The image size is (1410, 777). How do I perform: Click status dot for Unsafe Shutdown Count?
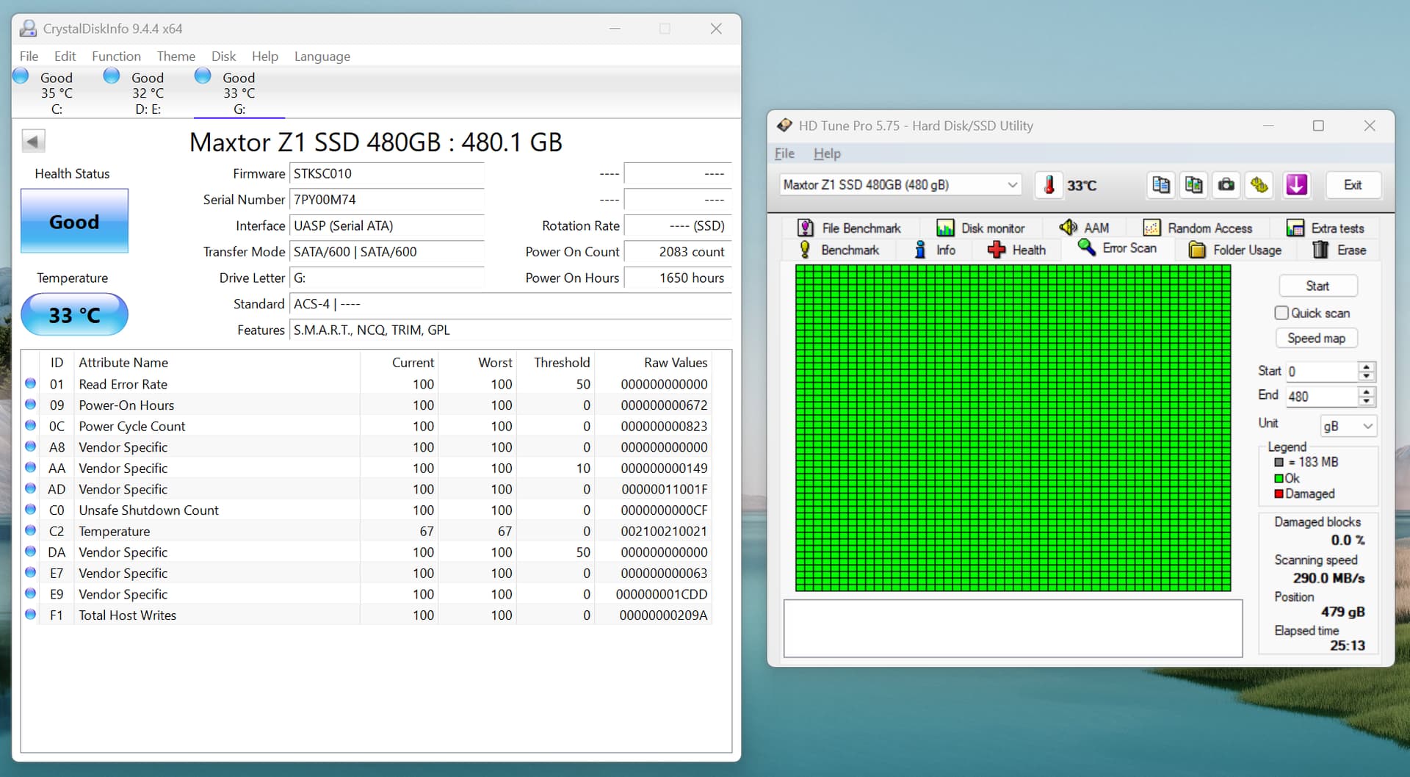(30, 509)
